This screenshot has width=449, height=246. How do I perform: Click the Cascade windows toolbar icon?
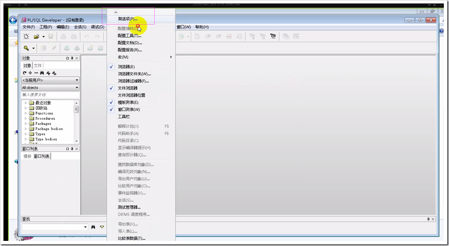tap(286, 36)
